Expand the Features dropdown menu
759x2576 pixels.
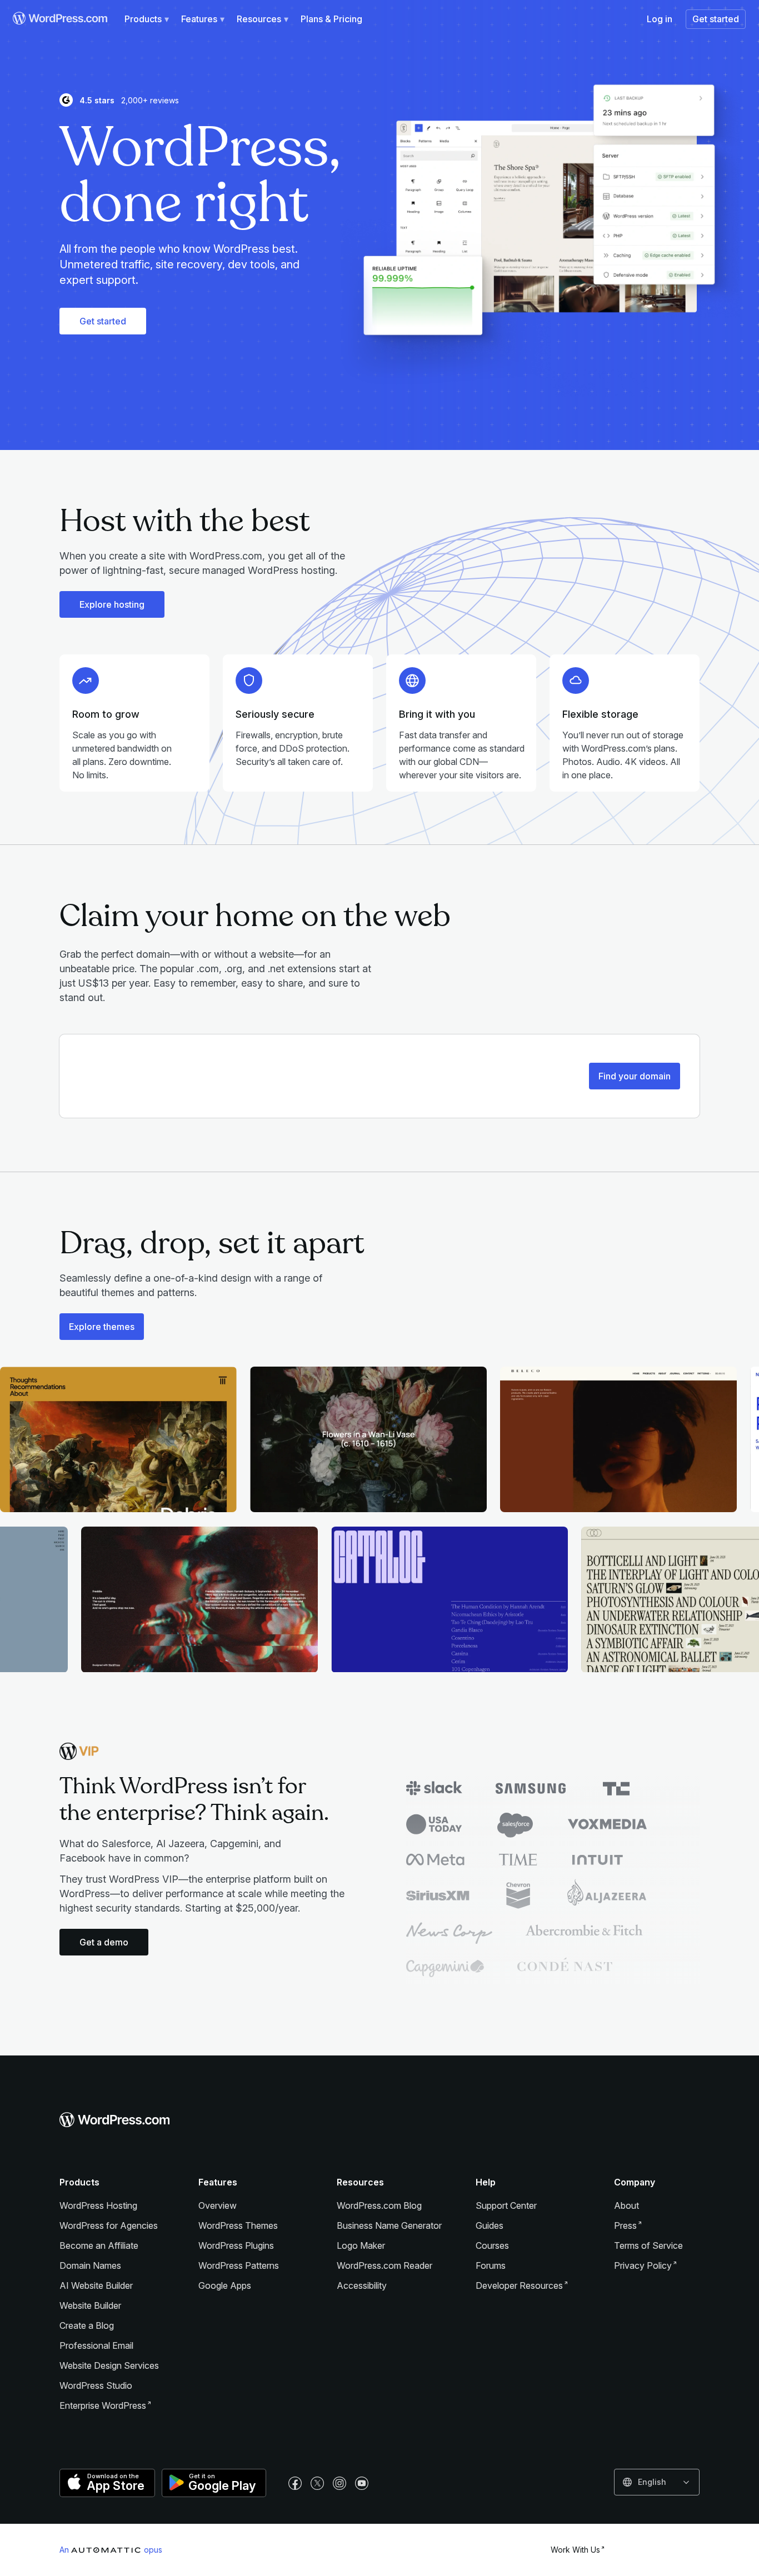coord(202,19)
